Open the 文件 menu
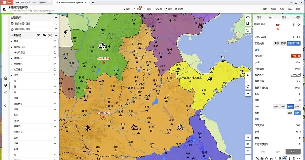The width and height of the screenshot is (305, 160). click(265, 9)
